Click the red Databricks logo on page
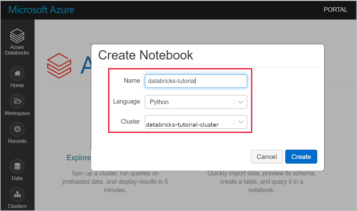Screen dimensions: 357x211 point(59,66)
